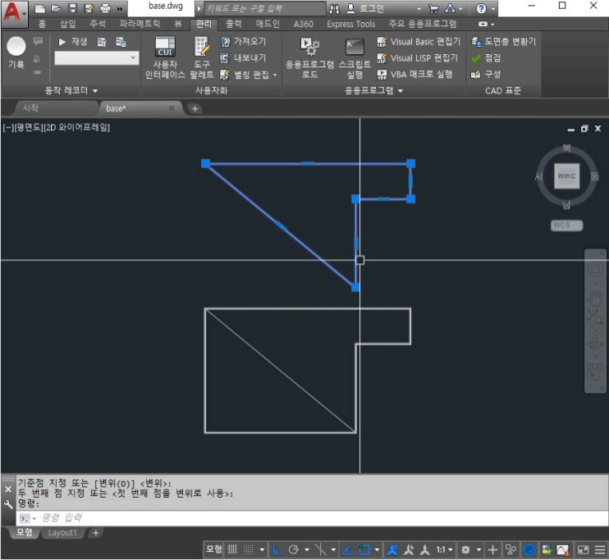Switch to the 출력 ribbon tab
Viewport: 609px width, 560px height.
click(233, 24)
